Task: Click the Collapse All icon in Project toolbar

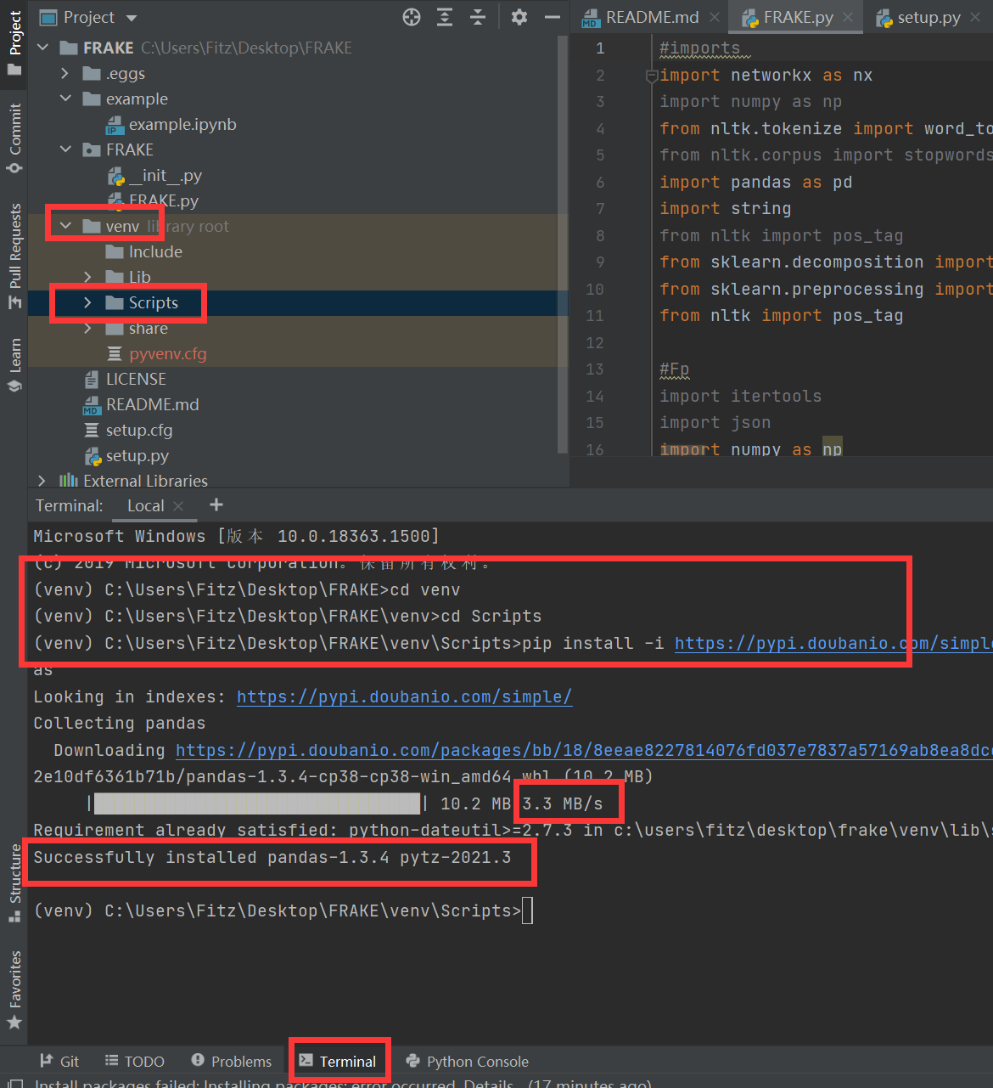Action: [478, 17]
